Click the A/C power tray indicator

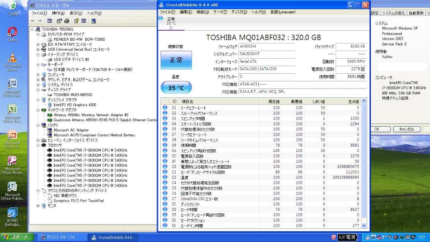click(347, 237)
